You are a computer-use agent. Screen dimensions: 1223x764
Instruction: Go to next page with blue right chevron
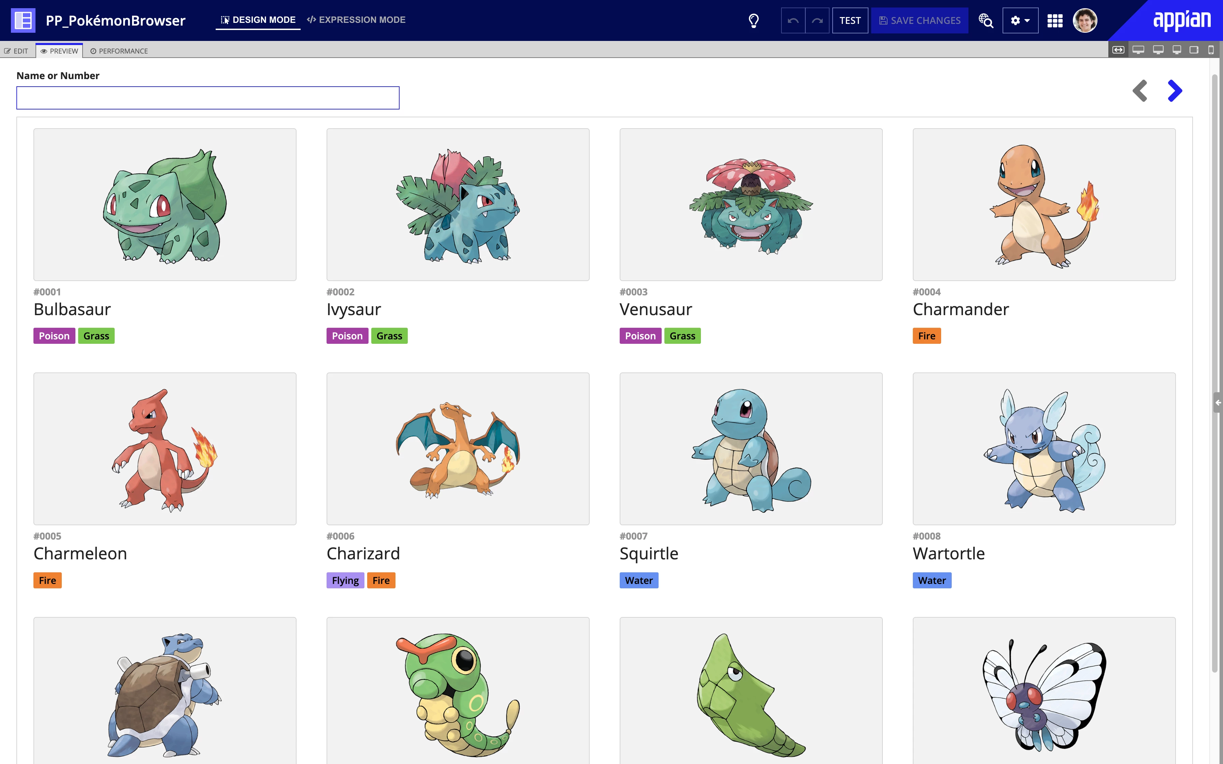click(1175, 91)
